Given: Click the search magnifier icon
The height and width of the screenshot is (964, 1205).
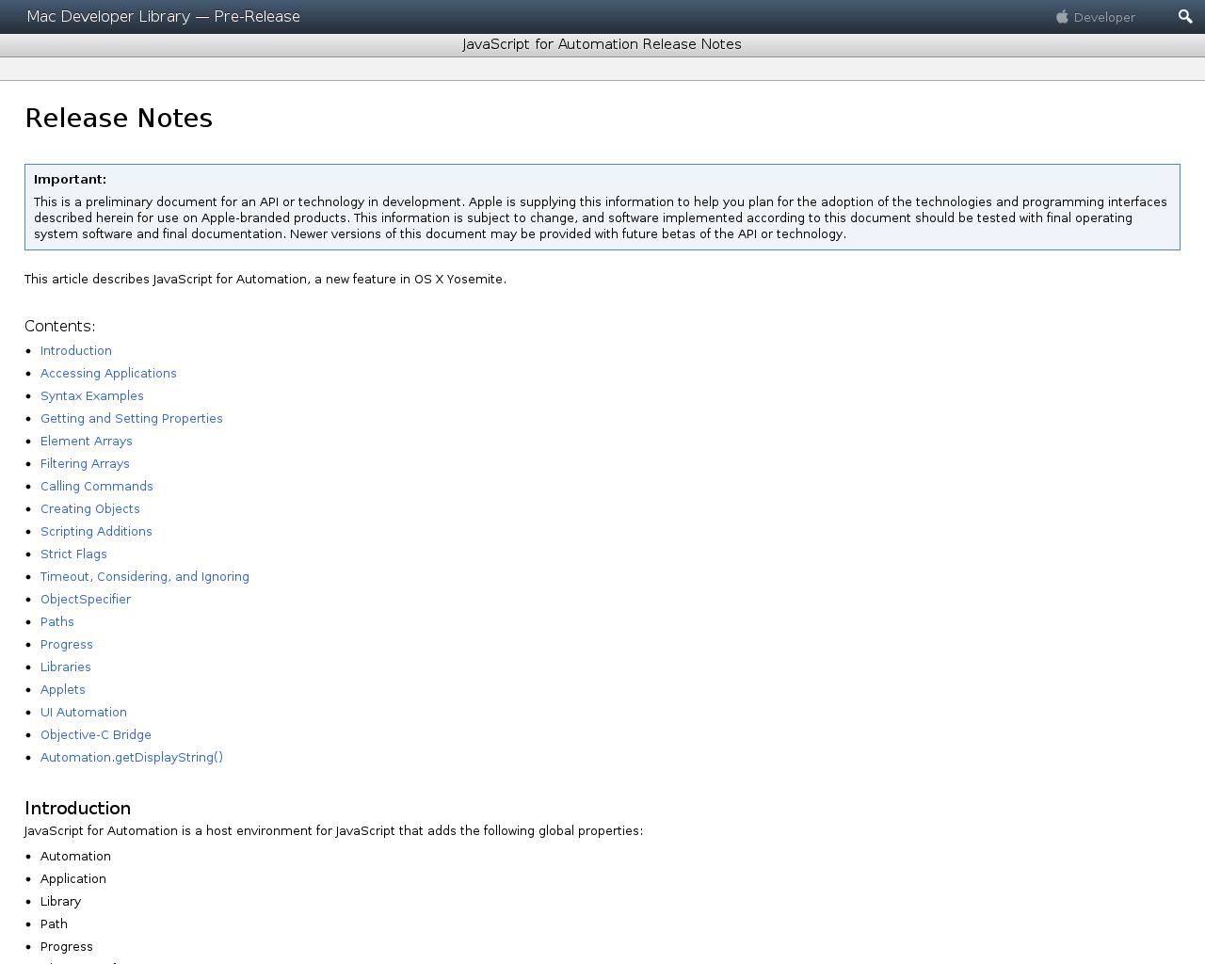Looking at the screenshot, I should [1185, 17].
